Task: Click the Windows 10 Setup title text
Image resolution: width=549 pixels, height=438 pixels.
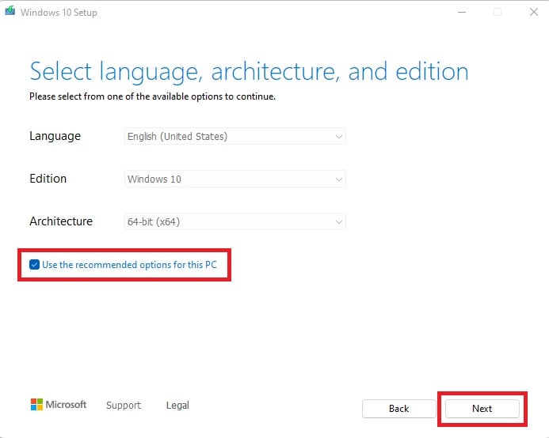Action: click(58, 13)
